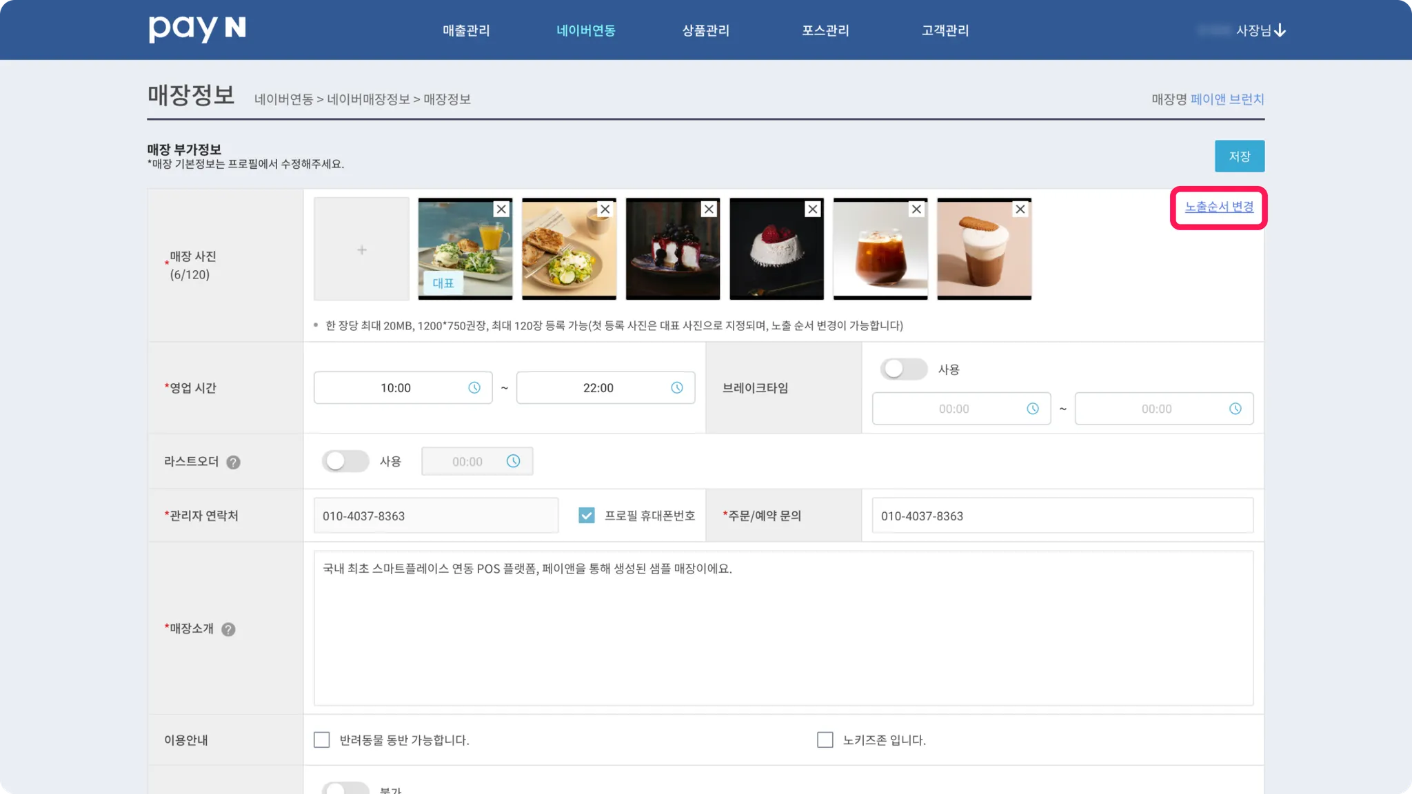
Task: Click the help icon next to 라스트오더
Action: 234,462
